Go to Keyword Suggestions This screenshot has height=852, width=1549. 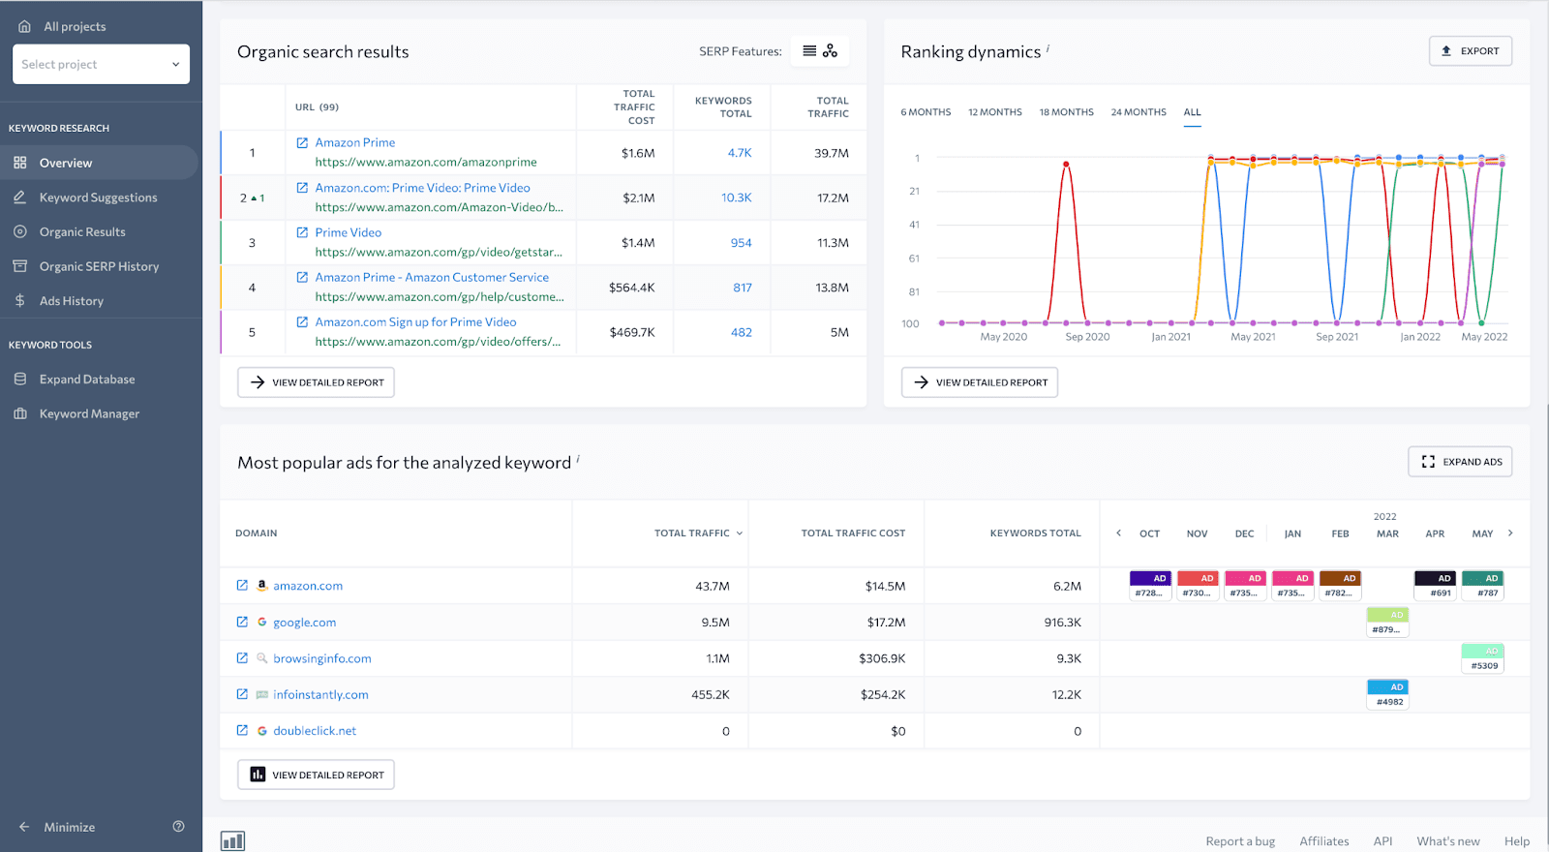(x=98, y=198)
